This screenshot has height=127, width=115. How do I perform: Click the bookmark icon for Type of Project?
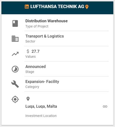15,23
